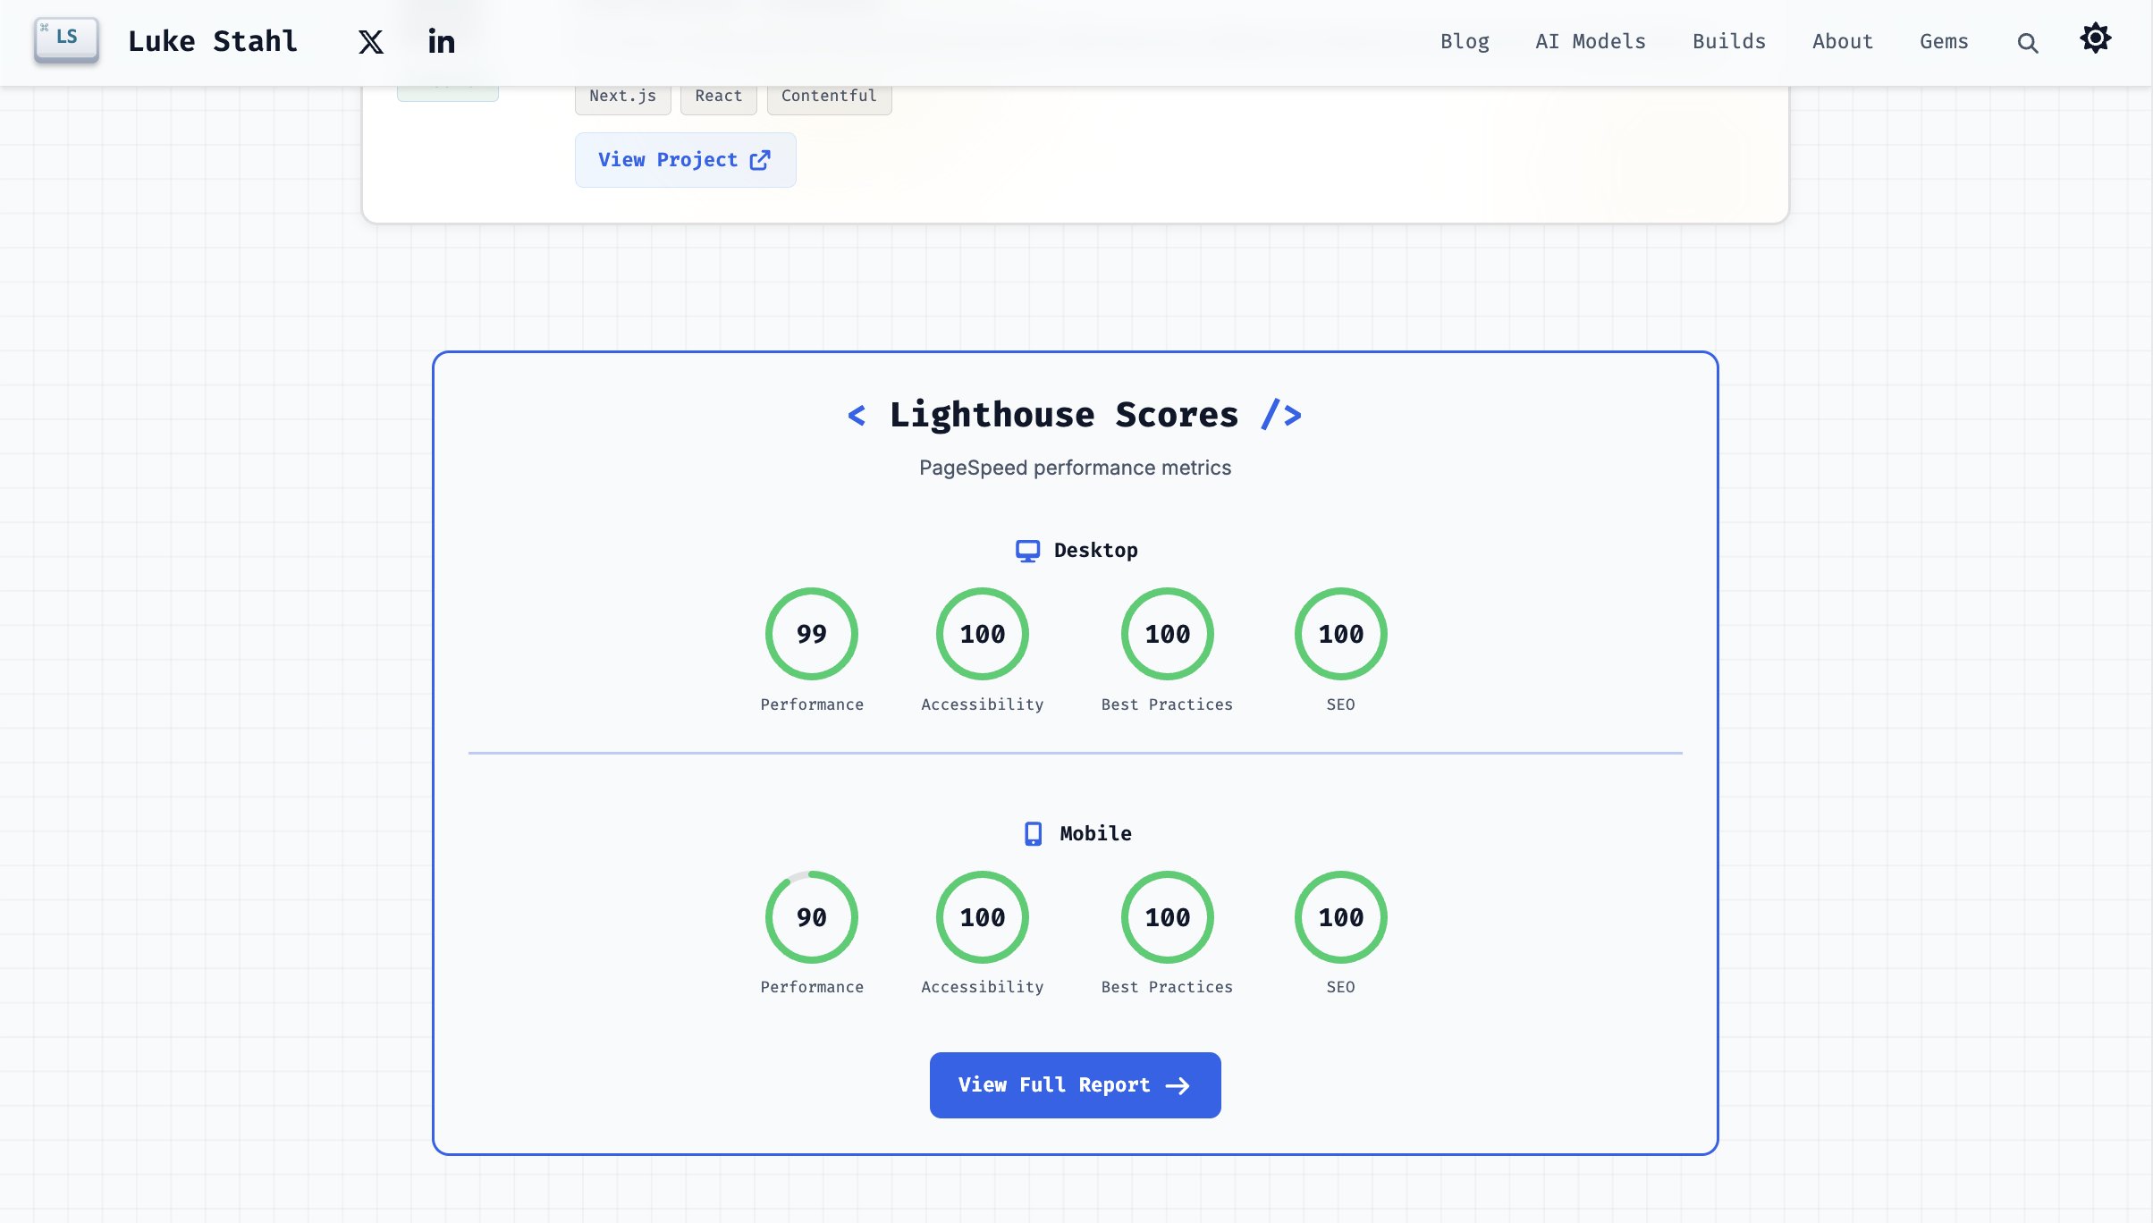Image resolution: width=2153 pixels, height=1223 pixels.
Task: Toggle light/dark theme sun icon
Action: [2095, 38]
